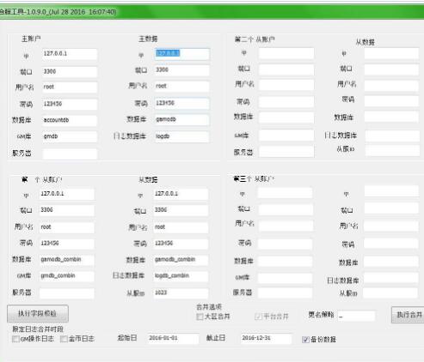Click the gmdb_combin GM库 field
Viewport: 424px width, 362px height.
tap(67, 276)
